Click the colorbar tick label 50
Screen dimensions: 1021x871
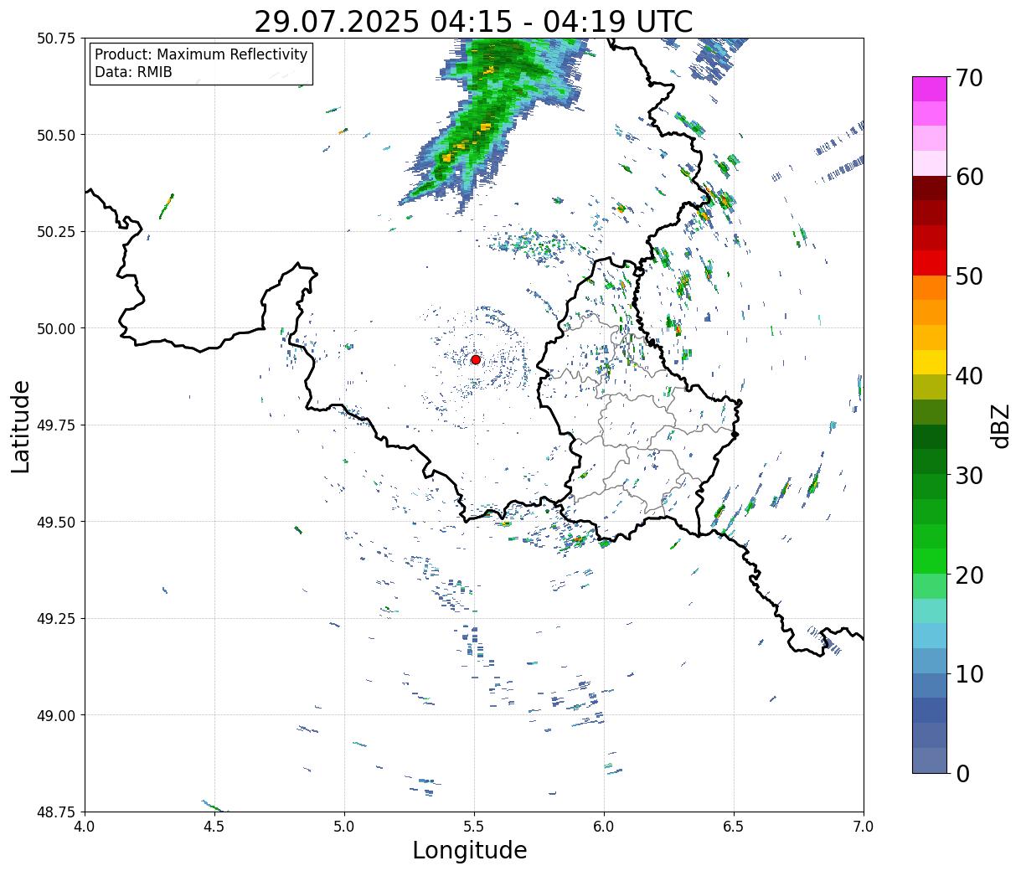[969, 276]
